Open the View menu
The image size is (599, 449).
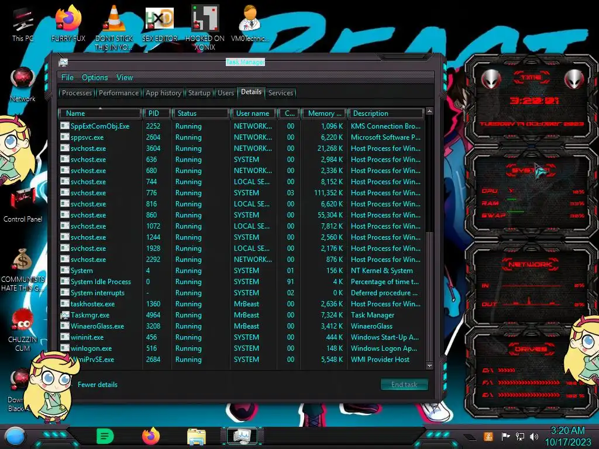click(125, 78)
